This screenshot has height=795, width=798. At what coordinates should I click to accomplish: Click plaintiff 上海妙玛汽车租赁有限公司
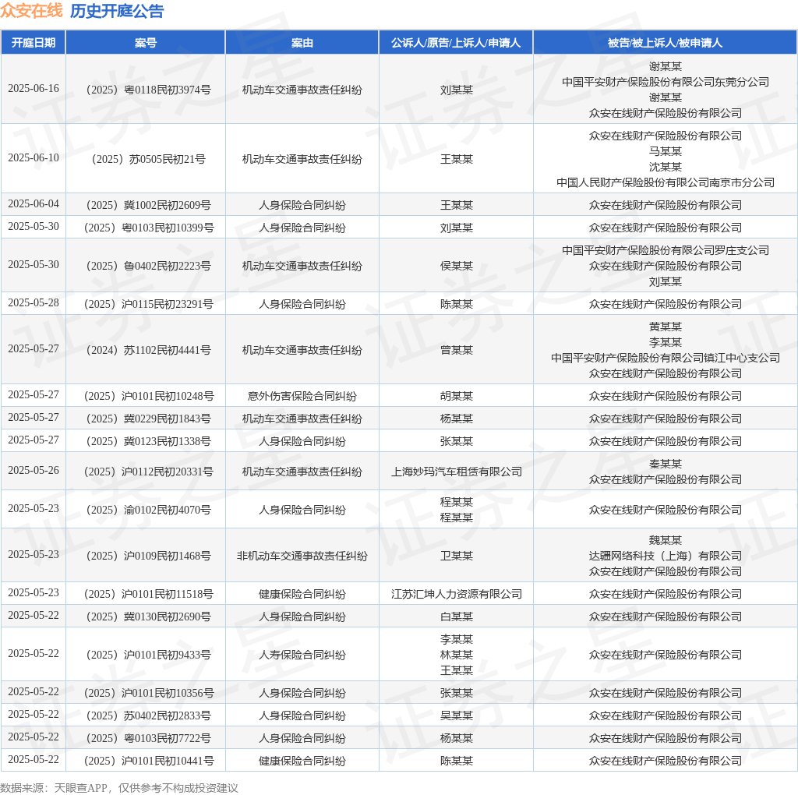(457, 472)
